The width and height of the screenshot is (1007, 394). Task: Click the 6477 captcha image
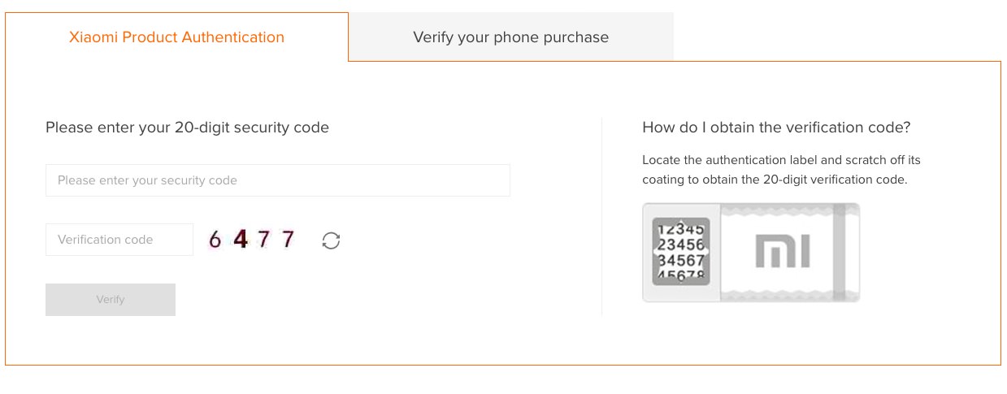(x=251, y=240)
